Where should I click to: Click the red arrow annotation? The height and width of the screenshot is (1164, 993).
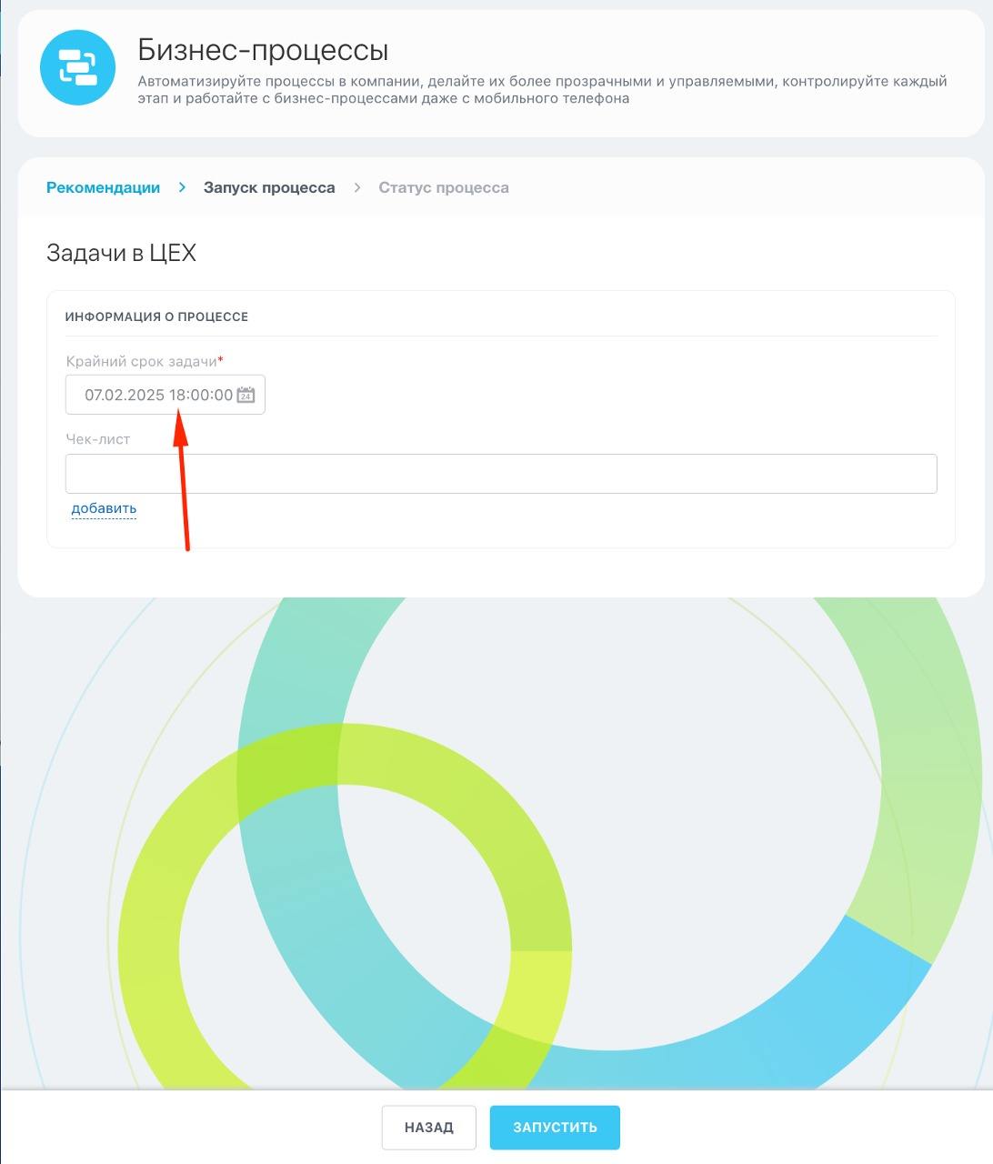click(x=182, y=479)
